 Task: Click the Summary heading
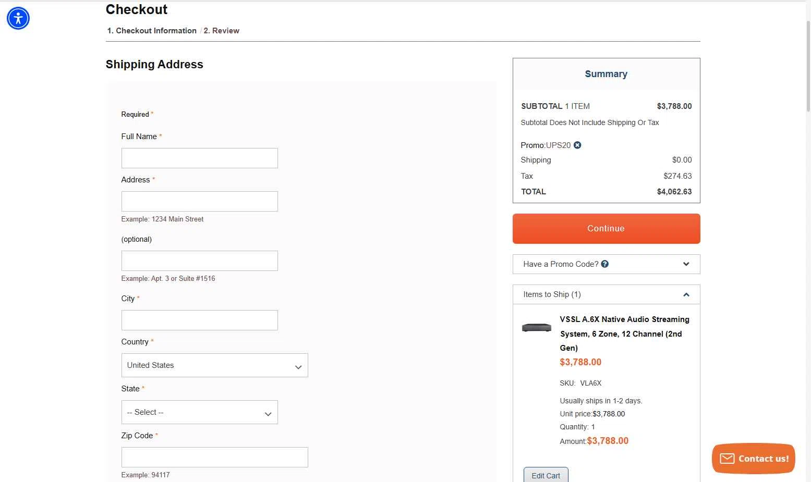(606, 74)
